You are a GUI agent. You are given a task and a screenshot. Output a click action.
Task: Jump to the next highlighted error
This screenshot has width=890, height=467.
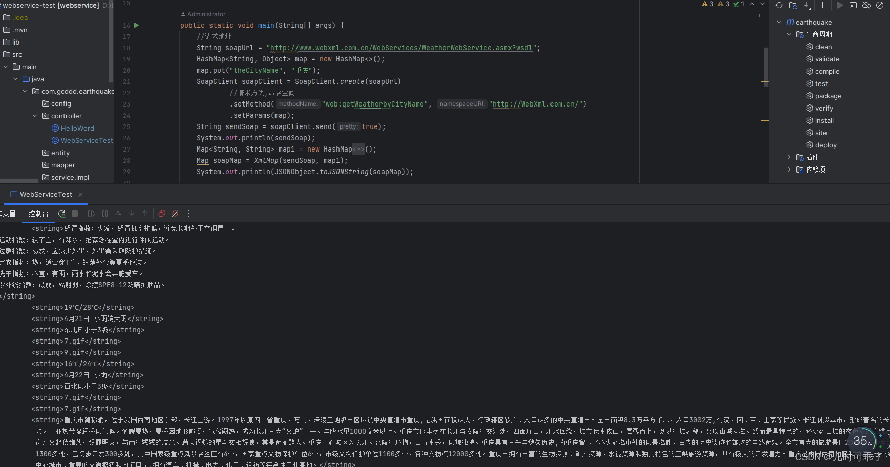coord(762,4)
